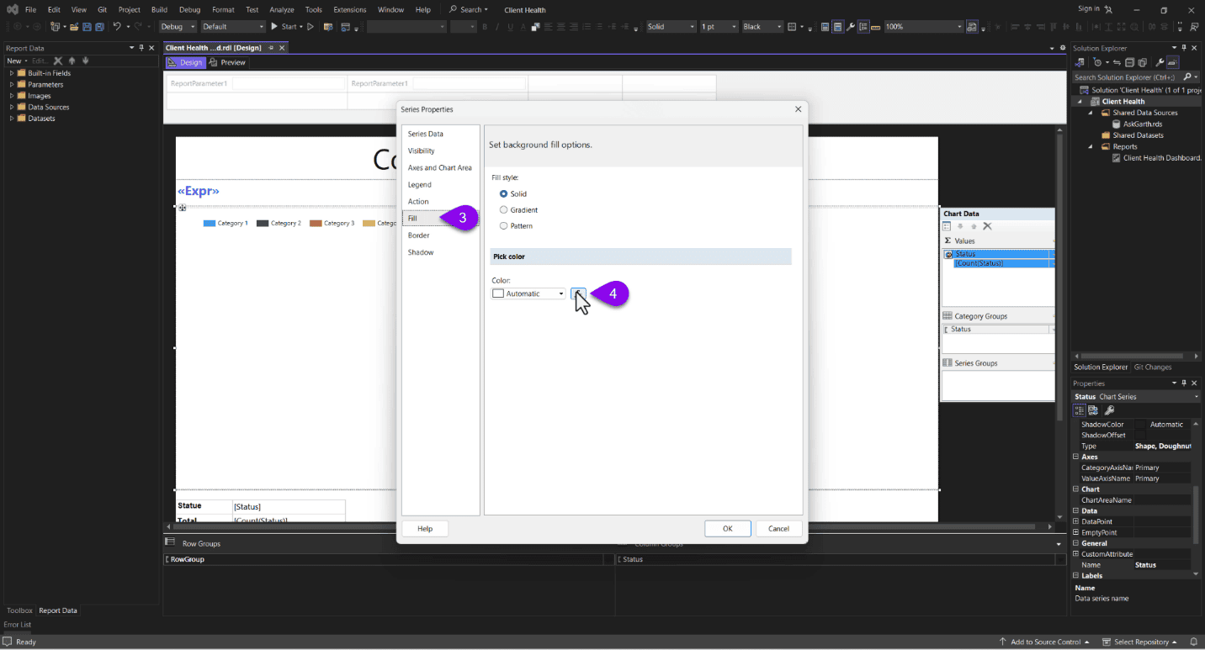Click Cancel in Series Properties
Screen dimensions: 1205x650
click(779, 529)
